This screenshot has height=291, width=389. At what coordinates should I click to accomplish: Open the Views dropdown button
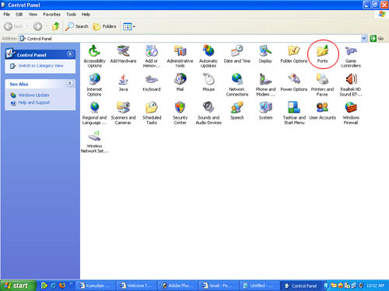(x=129, y=26)
